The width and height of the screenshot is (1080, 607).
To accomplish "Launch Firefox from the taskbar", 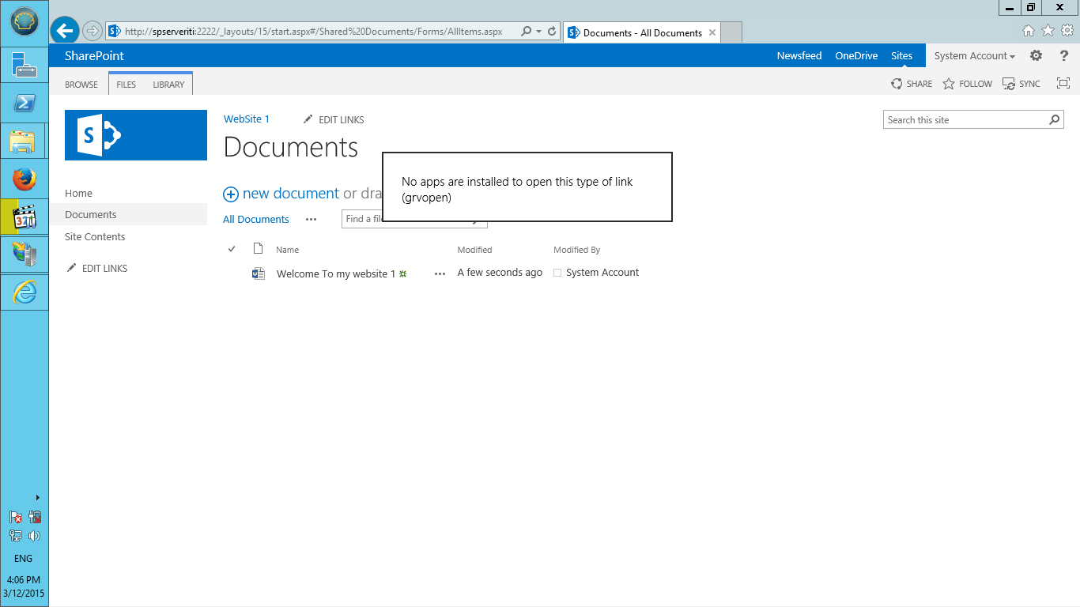I will click(x=25, y=179).
